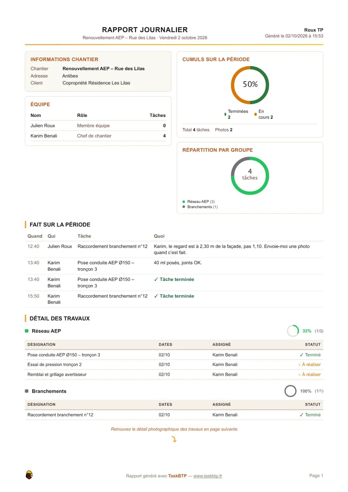The height and width of the screenshot is (492, 348).
Task: Click the 'Généré le 02/10/2026 à 15:53' timestamp
Action: coord(294,36)
